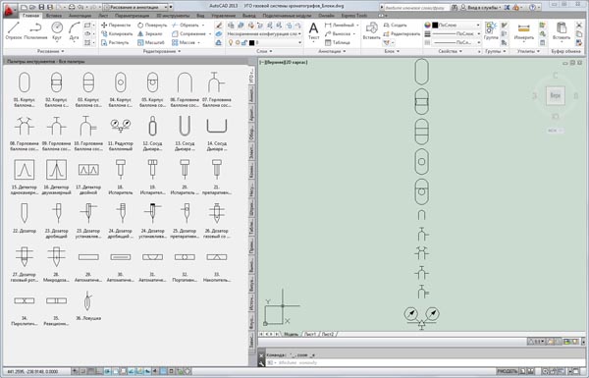
Task: Click the Open file quick access icon
Action: click(x=32, y=7)
